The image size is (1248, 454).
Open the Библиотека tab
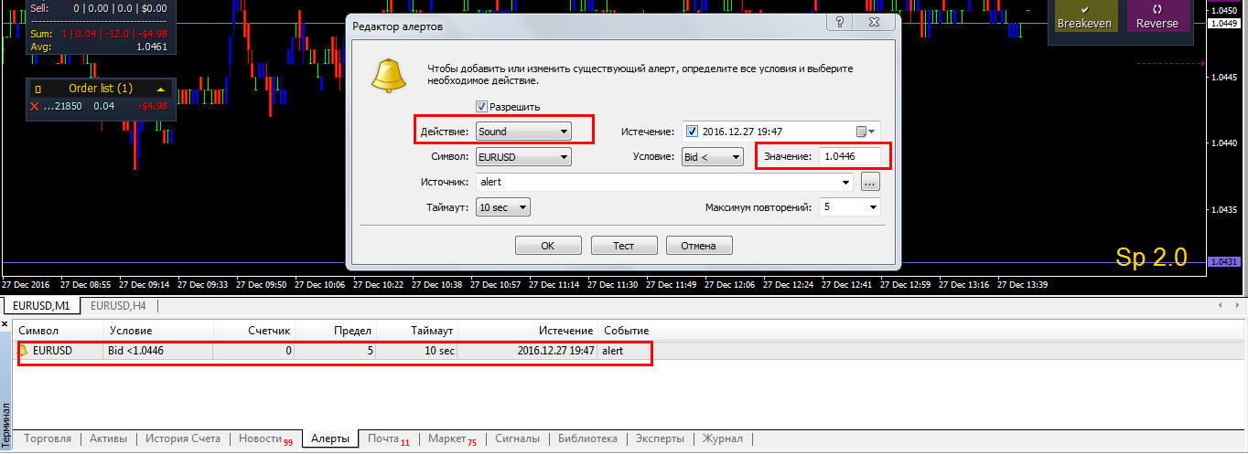pyautogui.click(x=587, y=438)
